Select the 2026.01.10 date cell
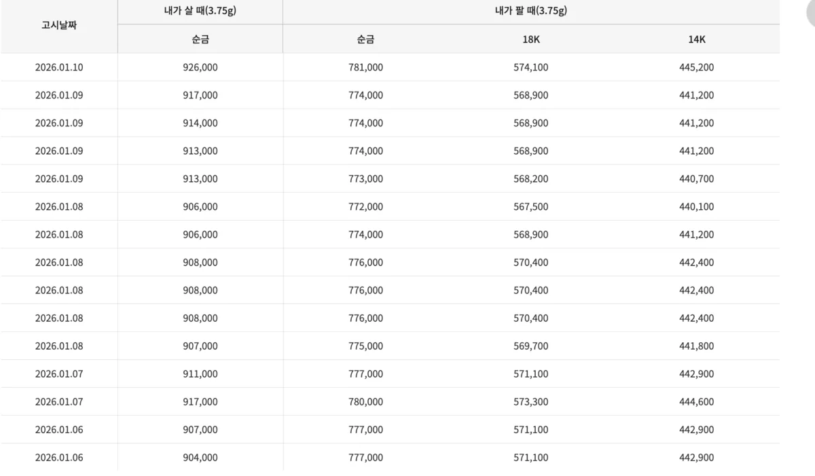The width and height of the screenshot is (815, 476). click(x=59, y=67)
